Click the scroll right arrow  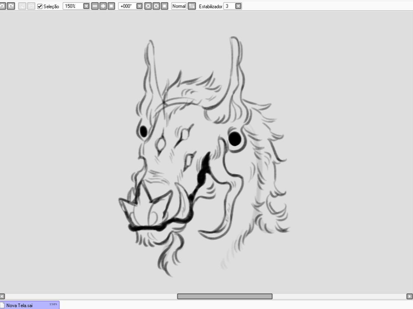point(410,296)
